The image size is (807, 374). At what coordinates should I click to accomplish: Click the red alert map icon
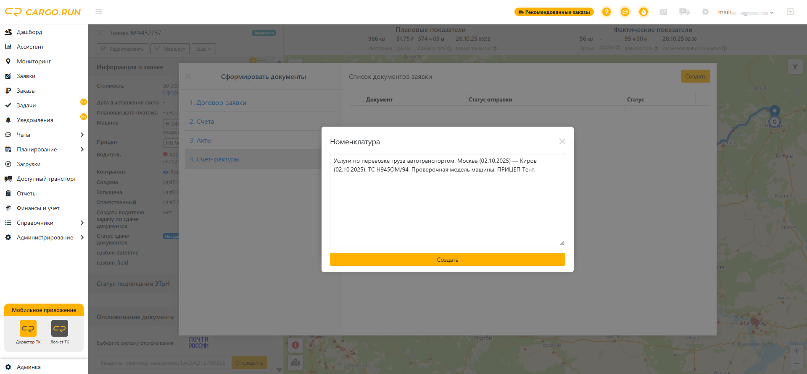[295, 345]
